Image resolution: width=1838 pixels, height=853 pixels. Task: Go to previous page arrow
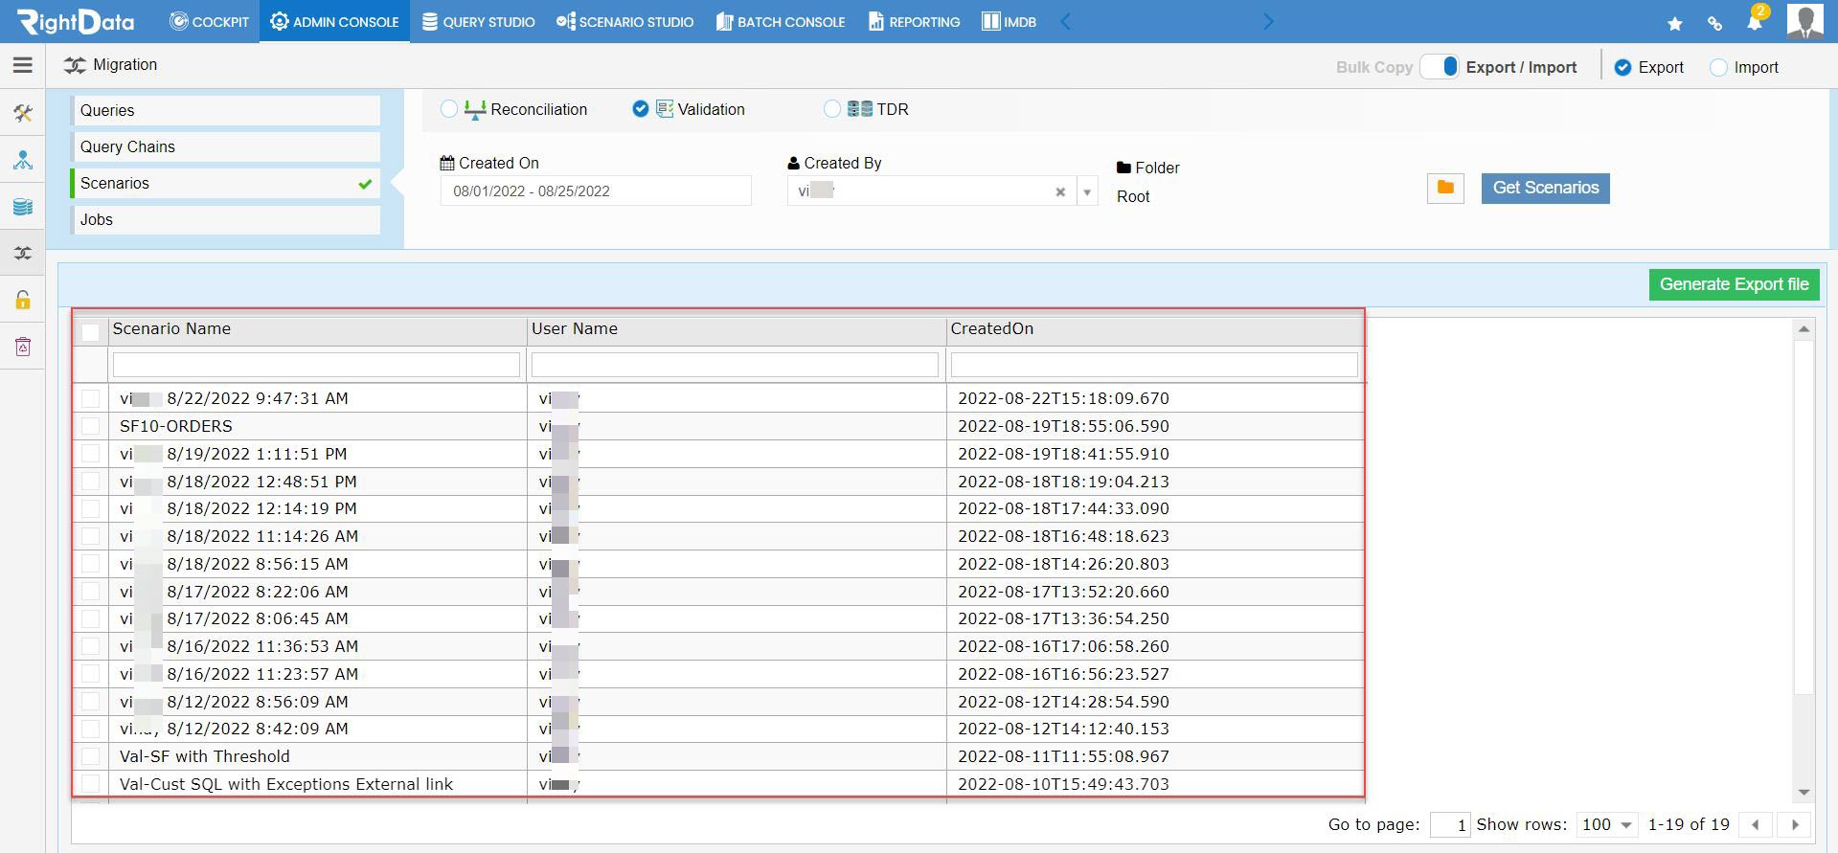[x=1756, y=824]
